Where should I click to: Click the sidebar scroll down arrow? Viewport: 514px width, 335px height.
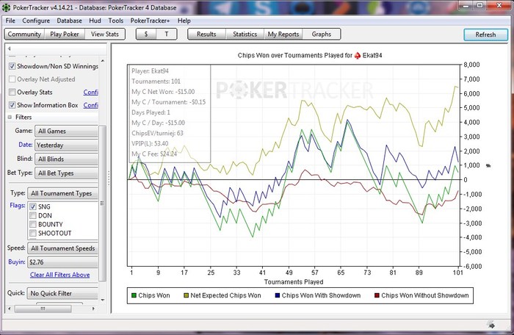coord(103,300)
